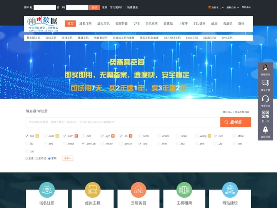Viewport: 277px width, 208px height.
Task: Check the .xin domain checkbox
Action: 27,151
